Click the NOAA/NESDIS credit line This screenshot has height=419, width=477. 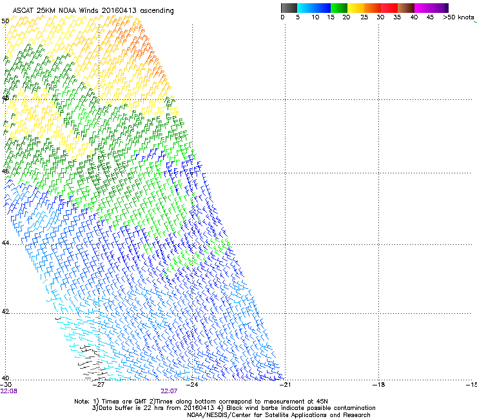click(x=278, y=415)
